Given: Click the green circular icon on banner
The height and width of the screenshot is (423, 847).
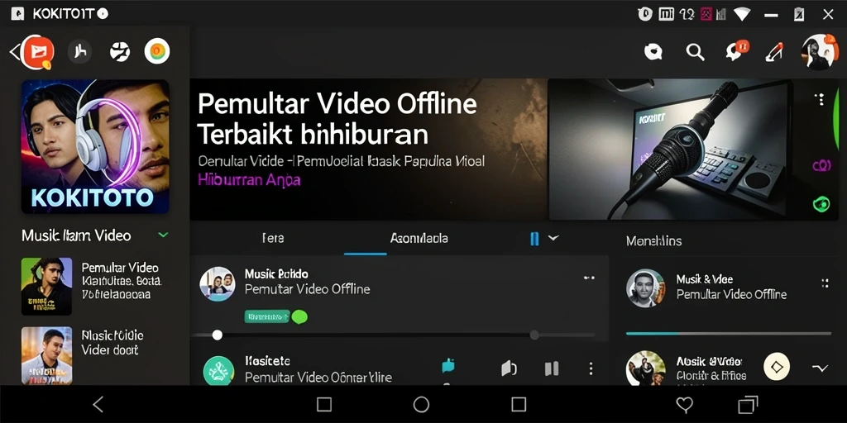Looking at the screenshot, I should pos(821,205).
